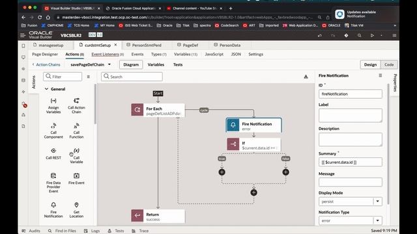Screen dimensions: 417x234
Task: Open the Git diamond icon in header
Action: 346,35
